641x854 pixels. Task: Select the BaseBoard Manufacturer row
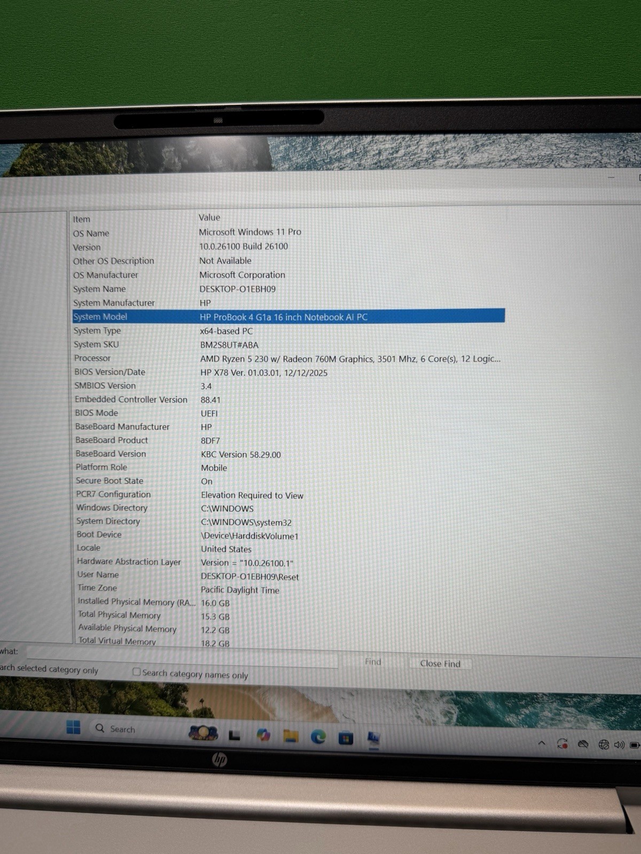(x=288, y=427)
